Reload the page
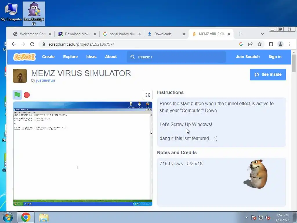 pos(32,44)
